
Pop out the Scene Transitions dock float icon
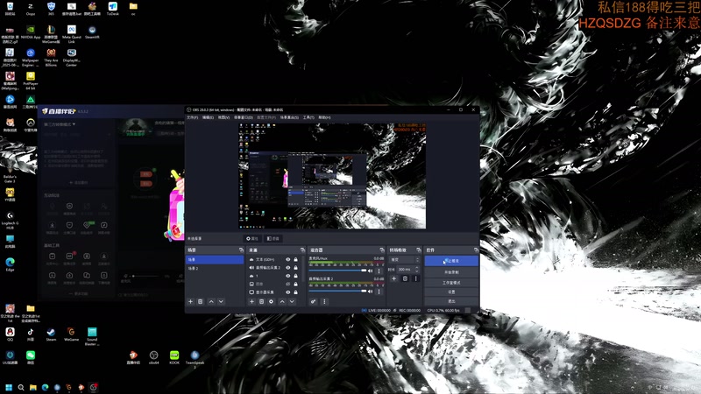(419, 250)
